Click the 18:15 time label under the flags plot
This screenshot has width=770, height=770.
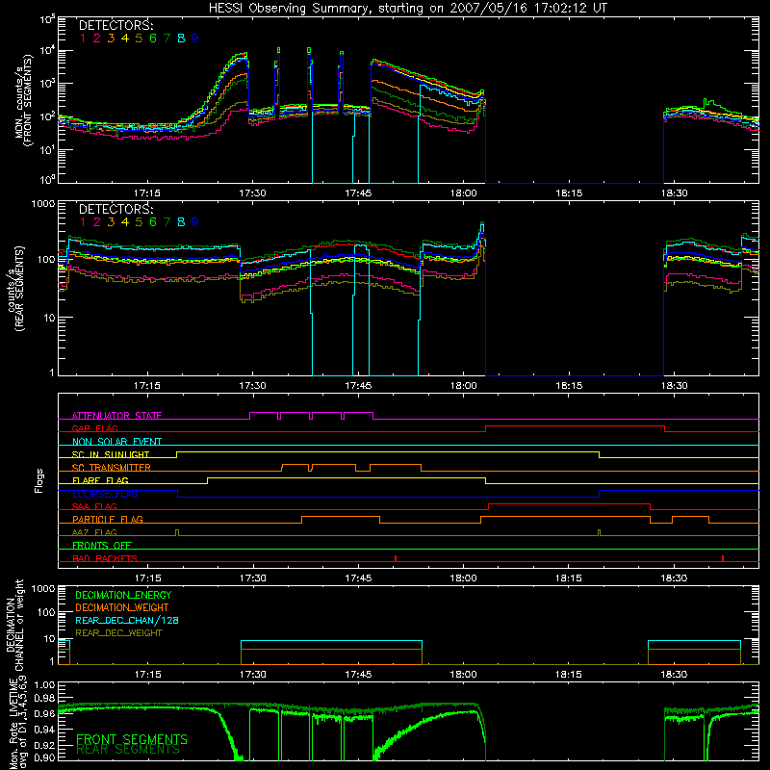pos(569,578)
